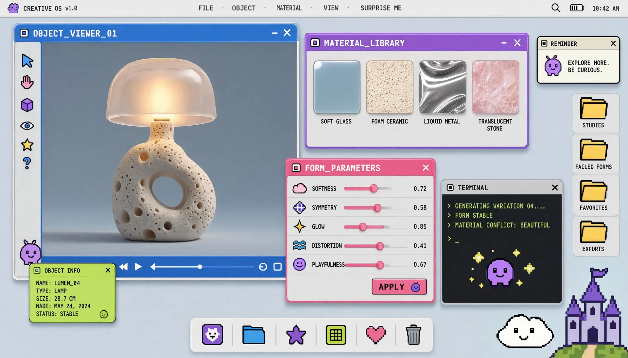This screenshot has height=358, width=628.
Task: Open the green grid dock icon
Action: [x=336, y=335]
